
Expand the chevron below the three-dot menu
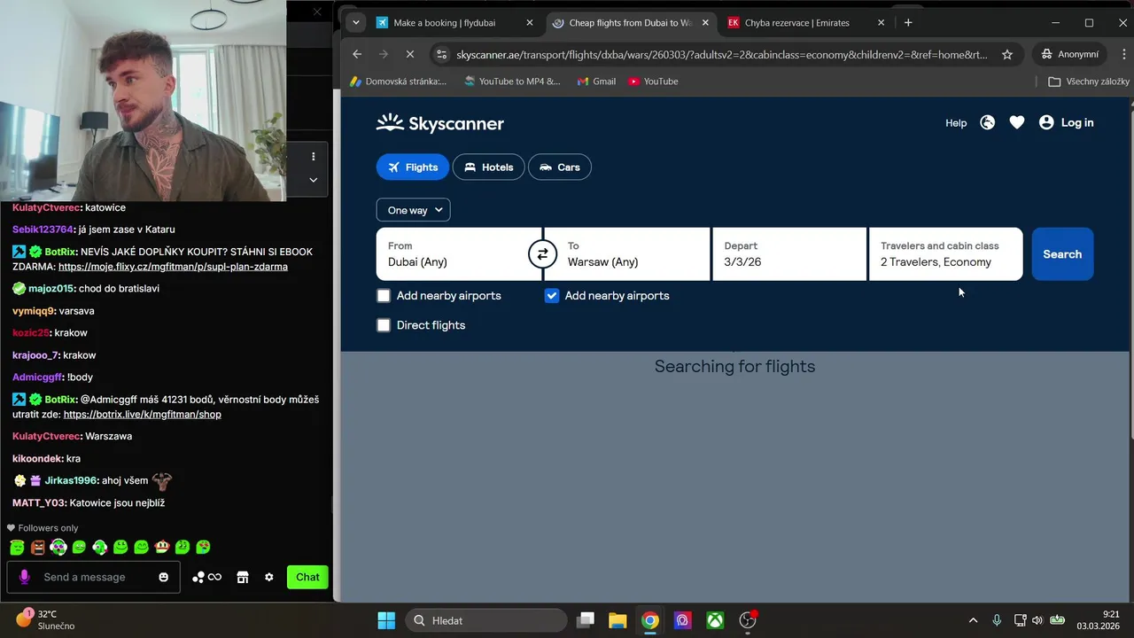313,180
